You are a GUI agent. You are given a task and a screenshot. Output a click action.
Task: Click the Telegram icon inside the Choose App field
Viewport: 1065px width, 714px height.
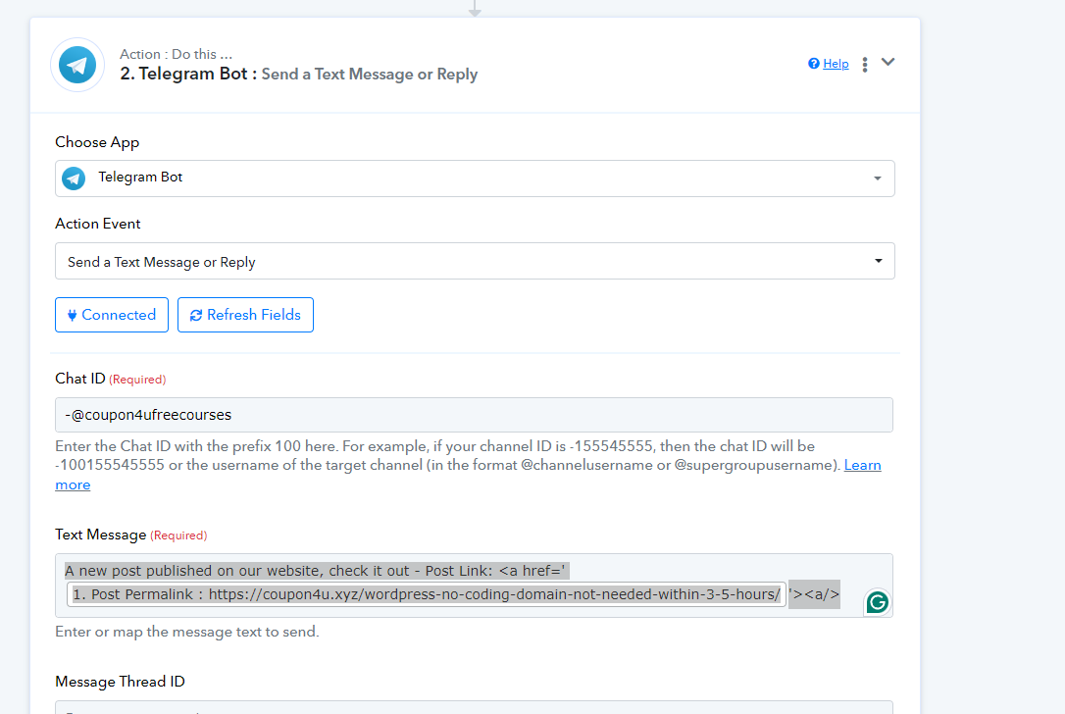(74, 178)
